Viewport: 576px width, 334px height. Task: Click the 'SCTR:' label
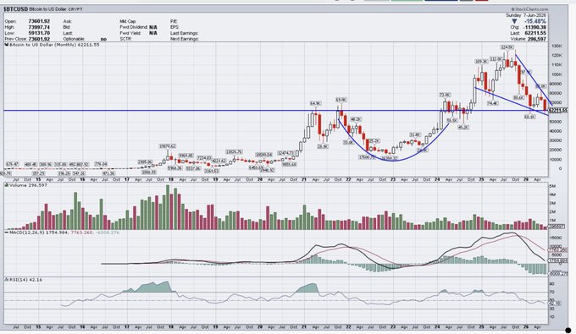tap(125, 39)
